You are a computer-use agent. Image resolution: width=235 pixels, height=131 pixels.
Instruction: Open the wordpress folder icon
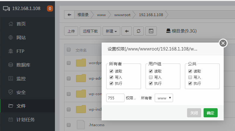[x=81, y=63]
